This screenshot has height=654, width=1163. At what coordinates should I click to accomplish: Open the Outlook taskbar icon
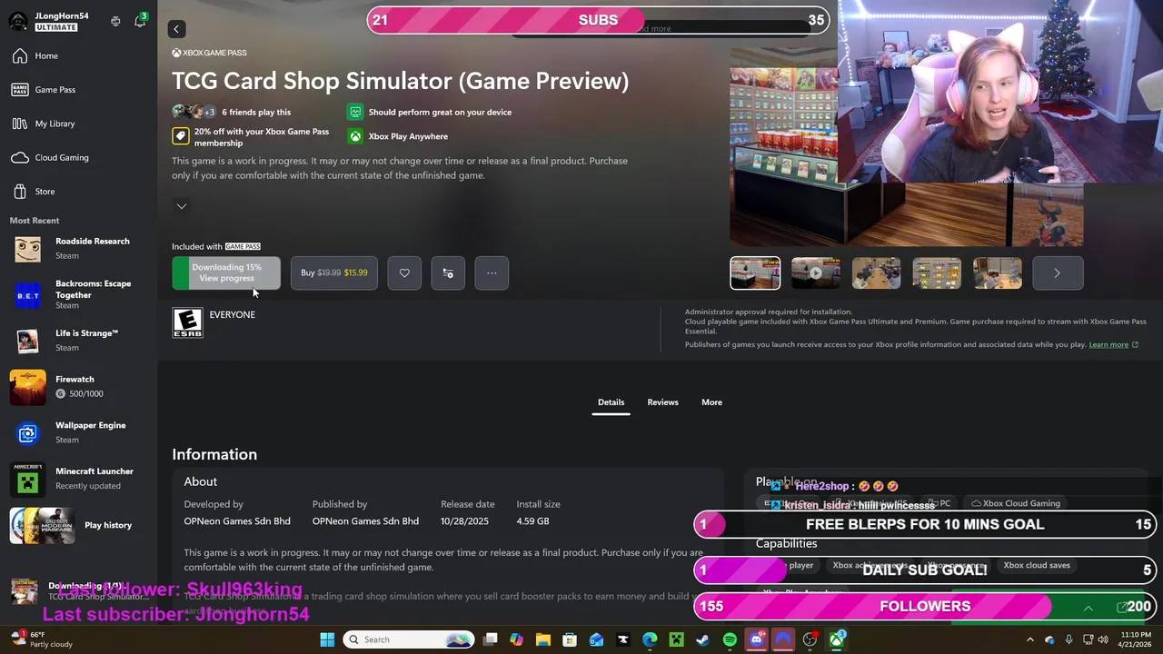tap(596, 639)
